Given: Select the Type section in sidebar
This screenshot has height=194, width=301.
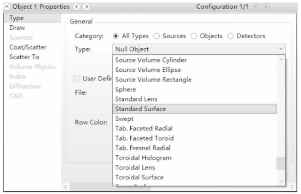Looking at the screenshot, I should (17, 18).
